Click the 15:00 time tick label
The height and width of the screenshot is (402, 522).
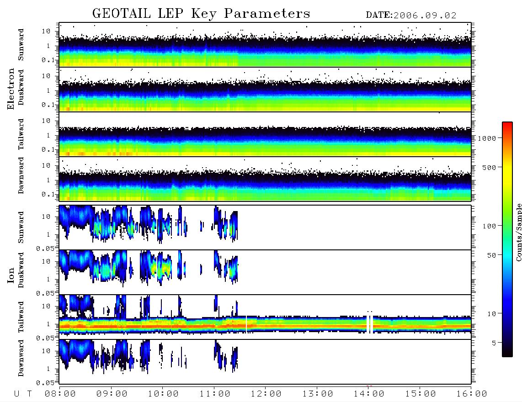click(x=421, y=394)
